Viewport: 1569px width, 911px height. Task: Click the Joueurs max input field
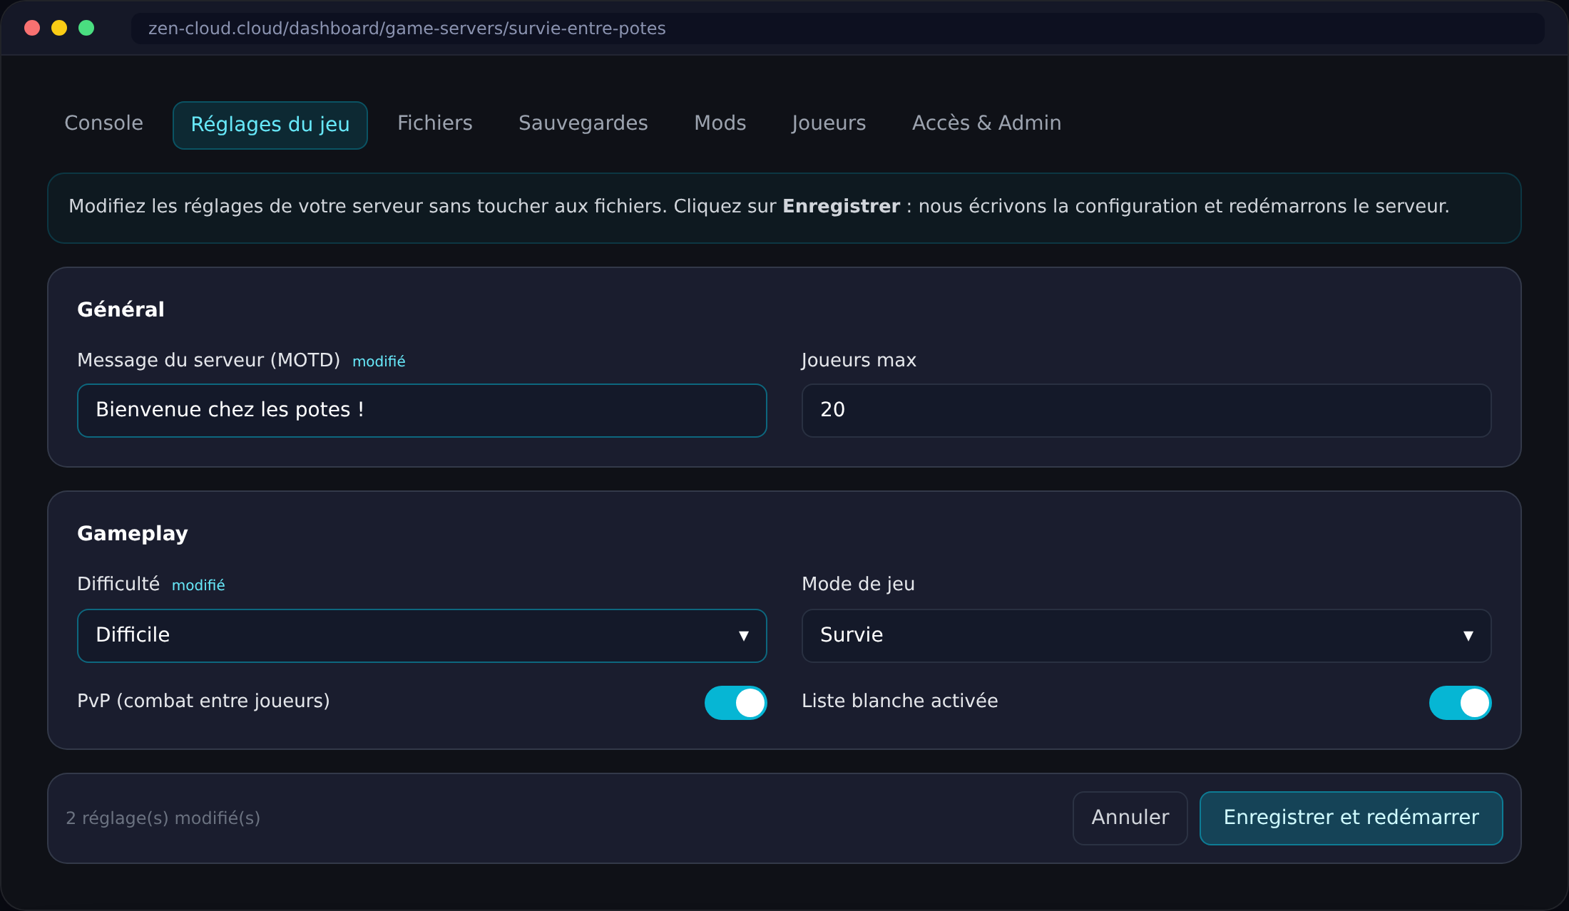(x=1146, y=410)
